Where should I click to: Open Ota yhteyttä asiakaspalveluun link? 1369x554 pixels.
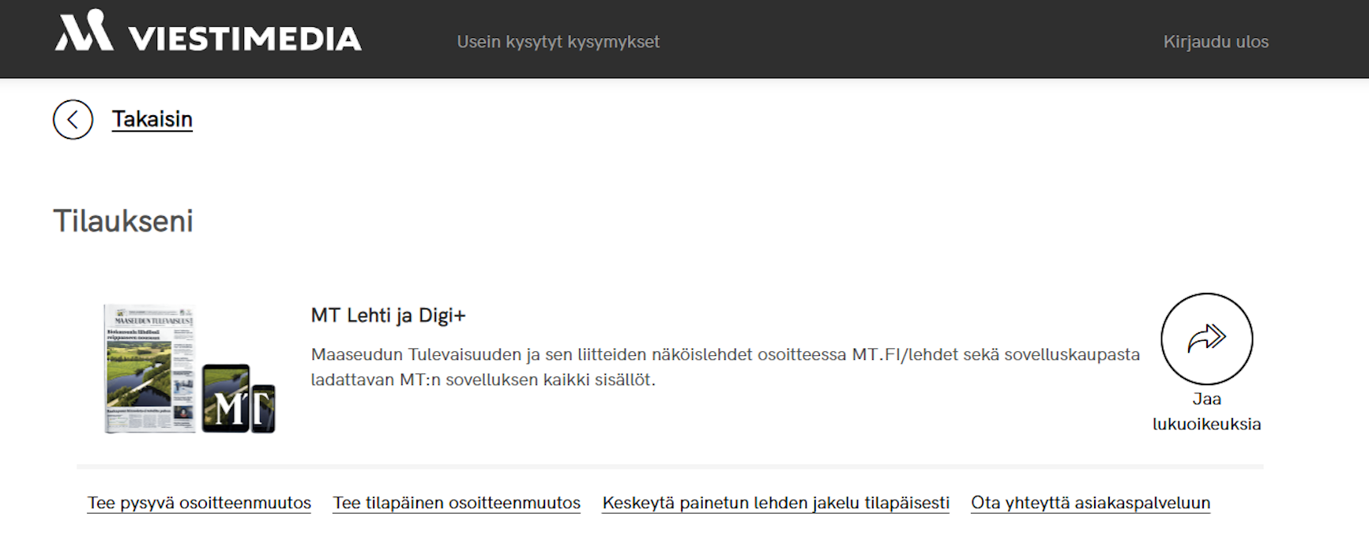[1090, 503]
